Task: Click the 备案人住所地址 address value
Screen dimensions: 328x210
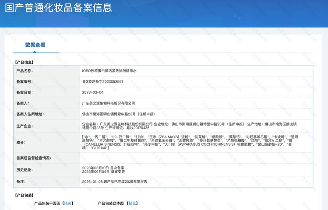Action: tap(118, 114)
